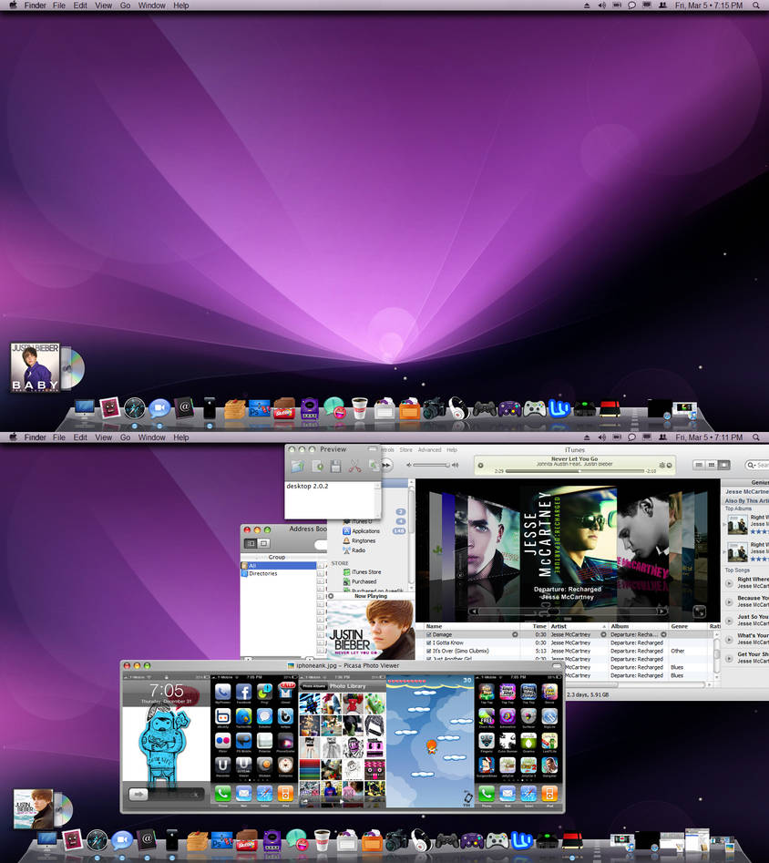The width and height of the screenshot is (769, 863).
Task: Play the 'What's Your' top song preview
Action: [x=730, y=639]
